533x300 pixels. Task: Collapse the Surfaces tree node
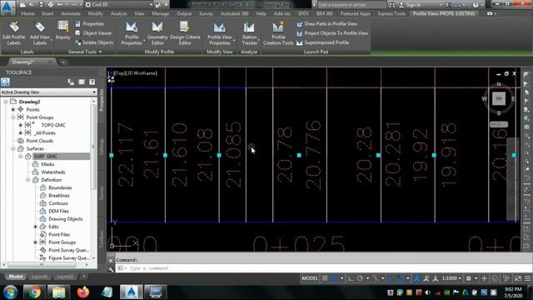(13, 148)
